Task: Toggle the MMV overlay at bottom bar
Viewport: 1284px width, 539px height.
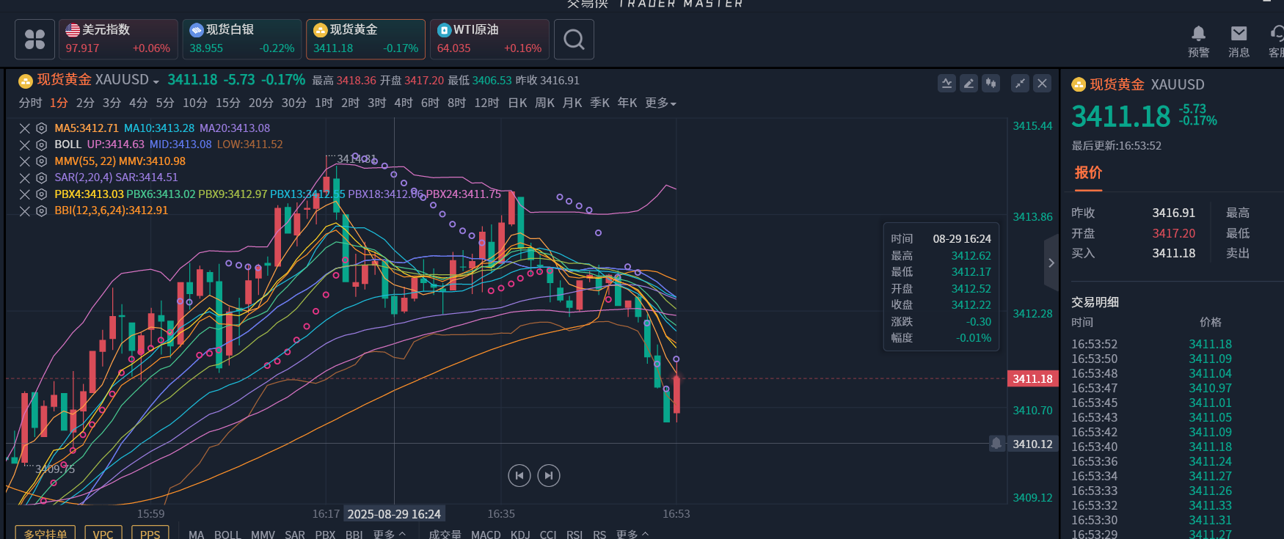Action: point(263,535)
